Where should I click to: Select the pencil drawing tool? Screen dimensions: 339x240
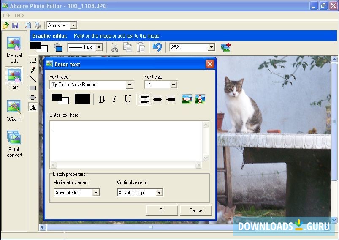(33, 70)
